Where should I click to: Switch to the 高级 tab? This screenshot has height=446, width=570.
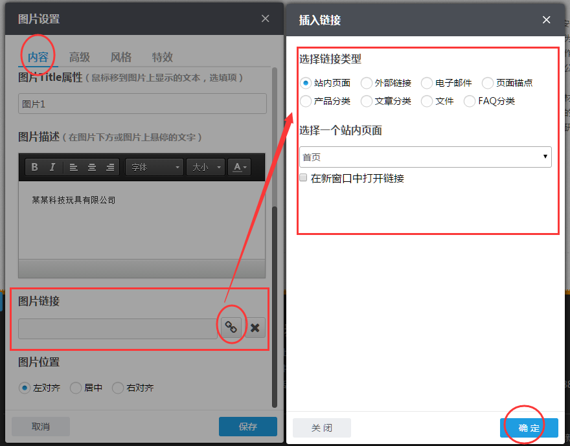pyautogui.click(x=80, y=57)
